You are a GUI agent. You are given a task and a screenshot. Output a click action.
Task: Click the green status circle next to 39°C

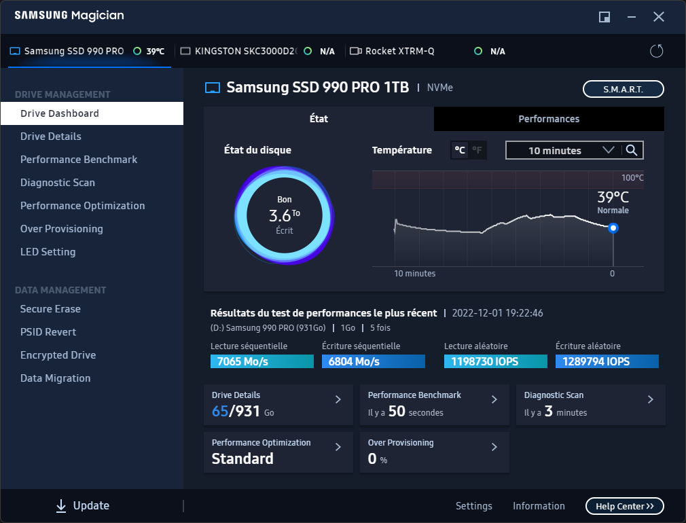tap(137, 51)
